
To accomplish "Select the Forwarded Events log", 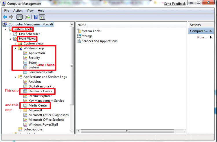I will (x=41, y=72).
